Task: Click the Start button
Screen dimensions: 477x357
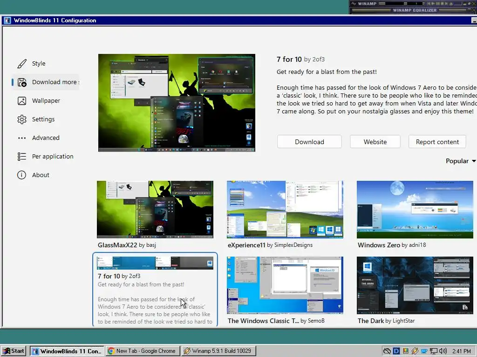Action: click(x=14, y=351)
